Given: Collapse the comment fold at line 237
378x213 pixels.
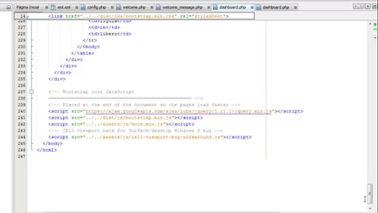Looking at the screenshot, I should pos(31,92).
